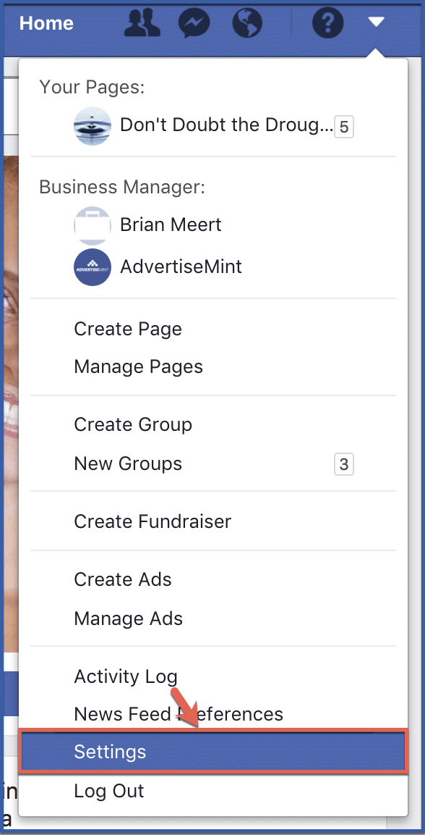Click the water drop page avatar

[93, 126]
